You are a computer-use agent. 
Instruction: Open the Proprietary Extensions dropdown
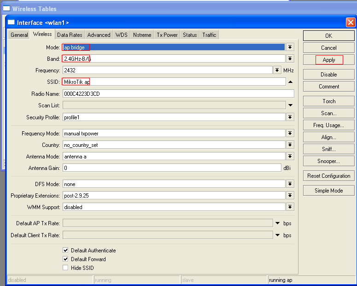(x=290, y=195)
